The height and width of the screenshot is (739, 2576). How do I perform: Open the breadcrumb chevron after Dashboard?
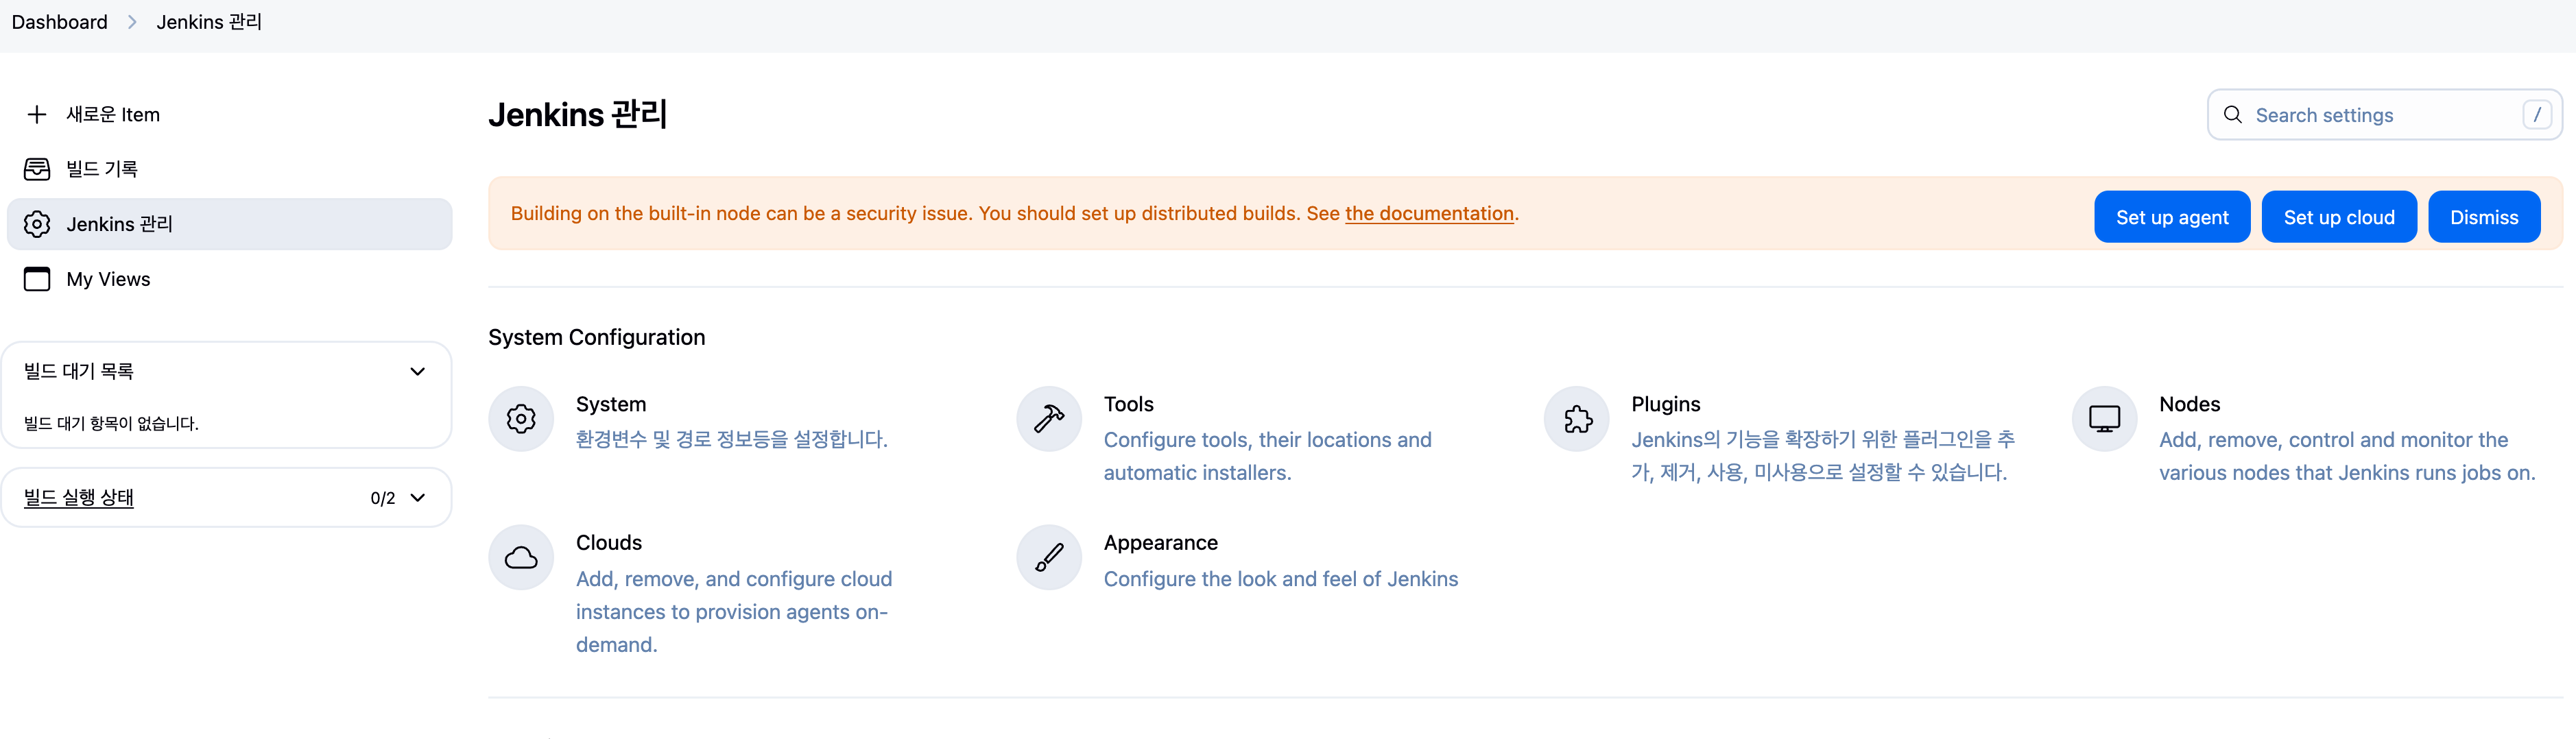pos(132,22)
